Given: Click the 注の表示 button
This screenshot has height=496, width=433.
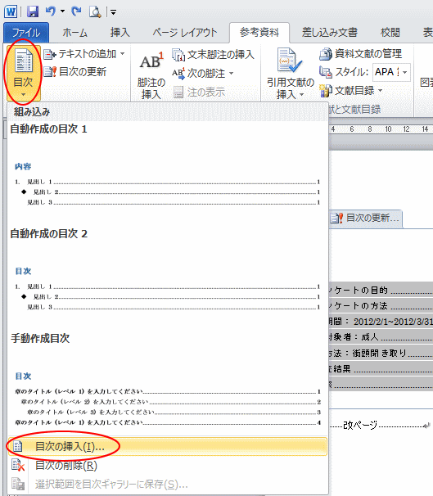Looking at the screenshot, I should coord(200,92).
